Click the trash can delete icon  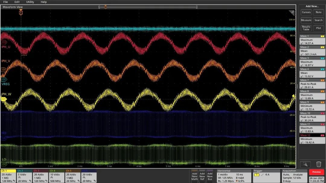click(318, 164)
